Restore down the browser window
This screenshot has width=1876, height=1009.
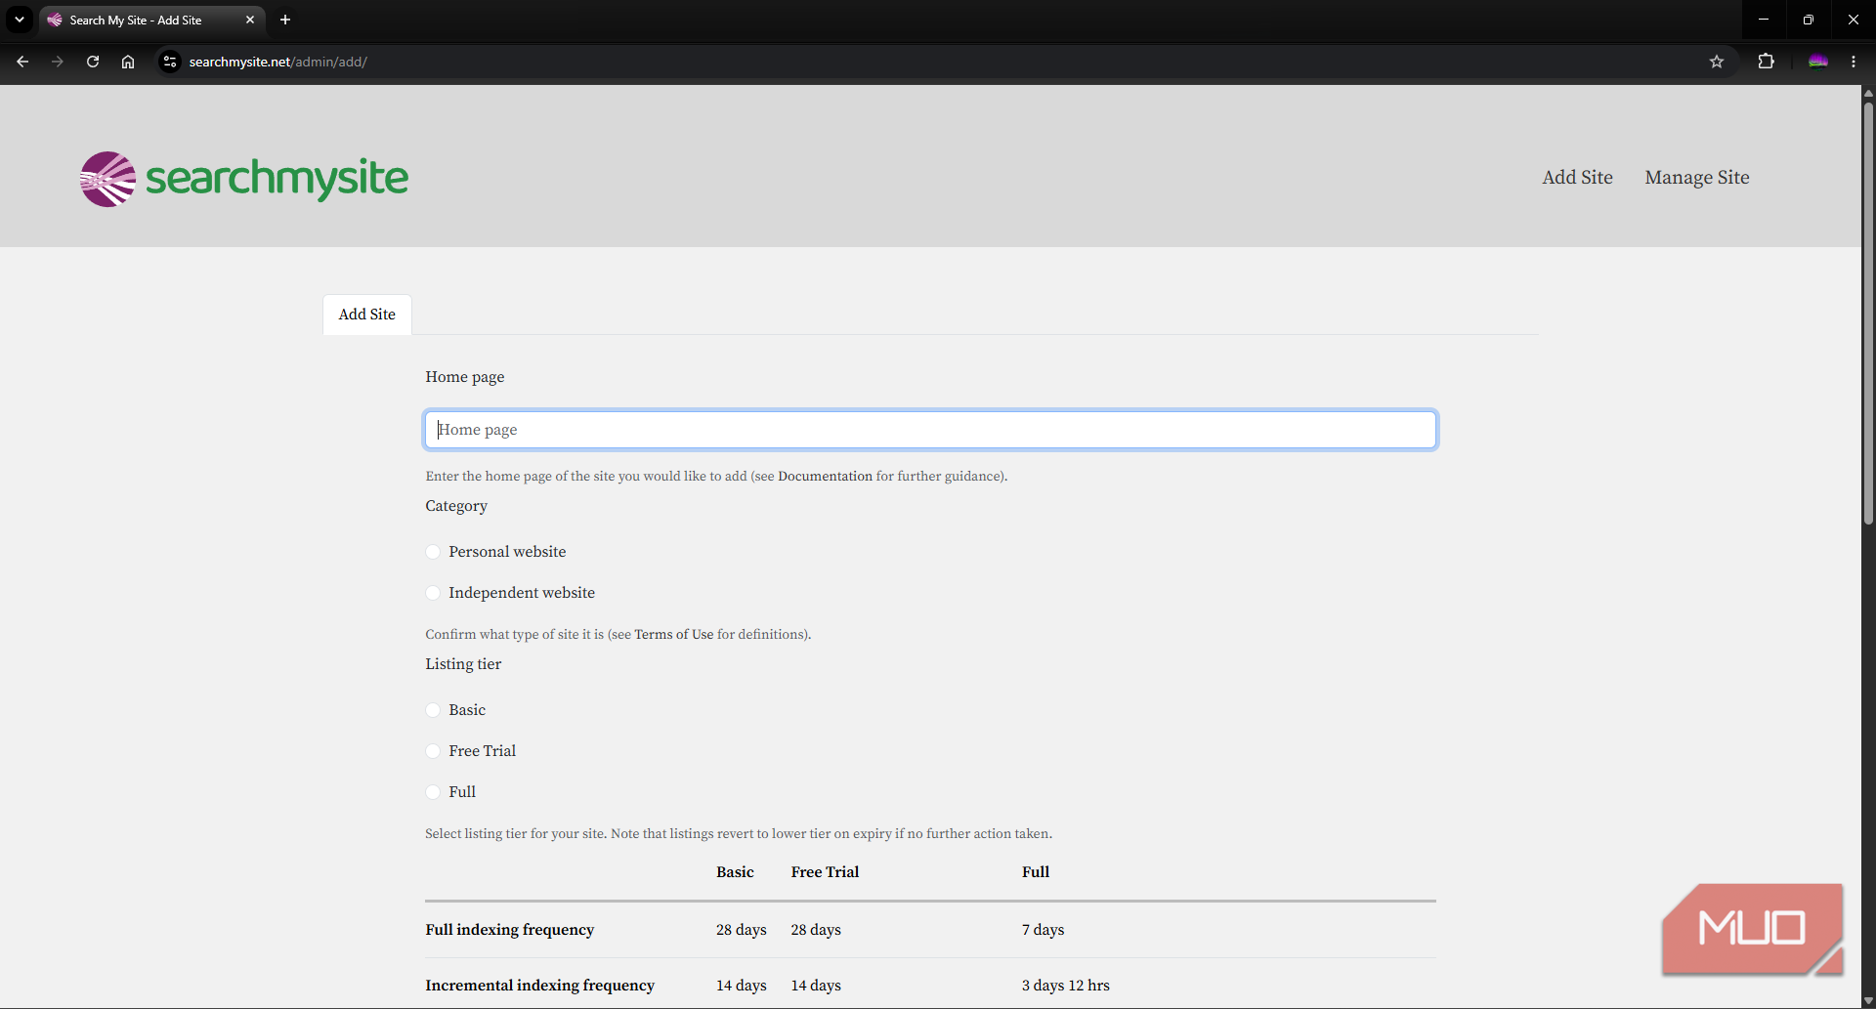click(1809, 20)
